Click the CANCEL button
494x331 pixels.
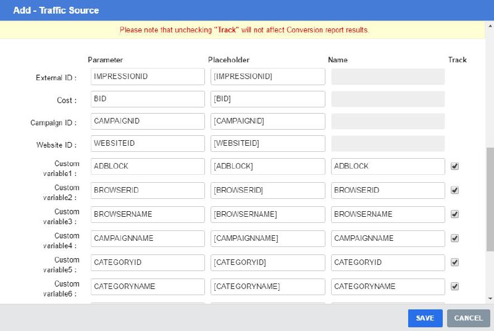[468, 318]
